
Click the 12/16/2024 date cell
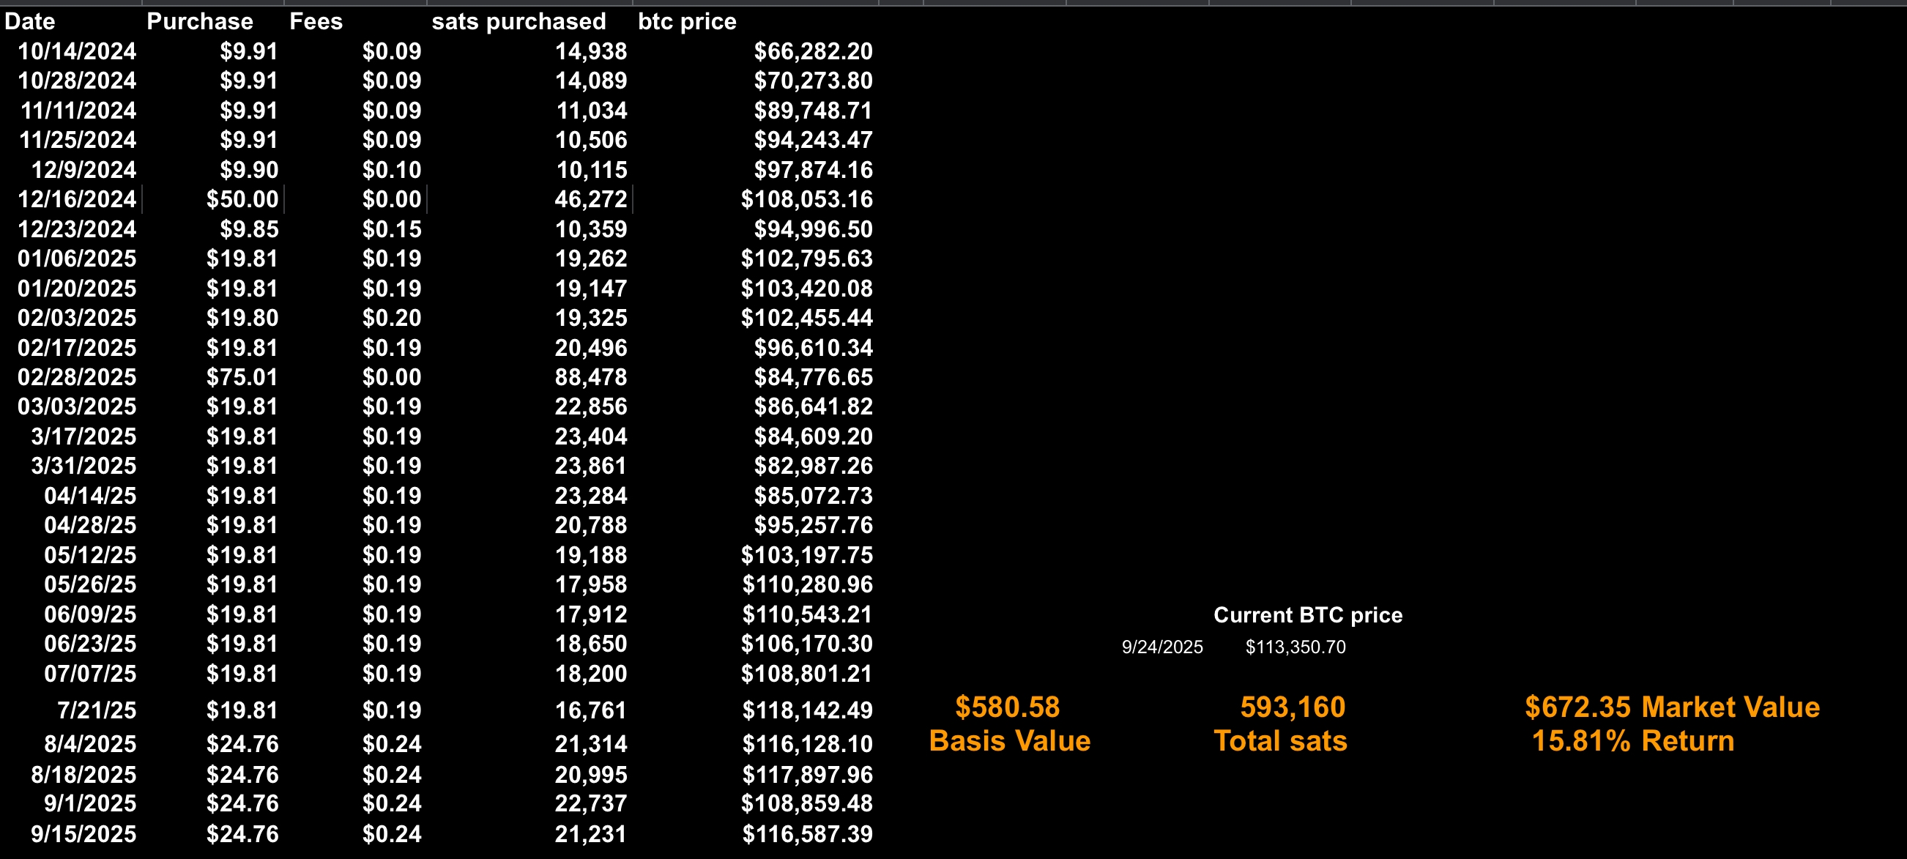pyautogui.click(x=77, y=199)
